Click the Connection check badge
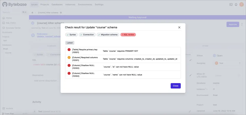Image resolution: width=246 pixels, height=115 pixels. click(87, 35)
